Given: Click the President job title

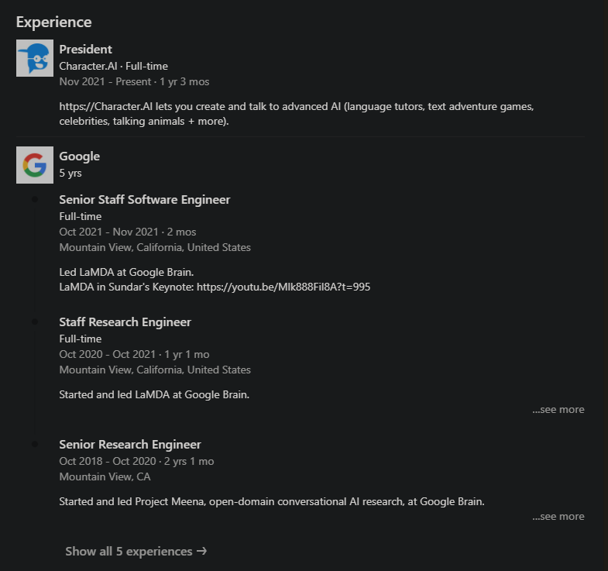Looking at the screenshot, I should (x=86, y=50).
